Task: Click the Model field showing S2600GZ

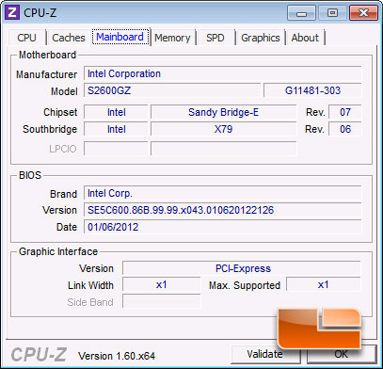Action: pyautogui.click(x=172, y=90)
